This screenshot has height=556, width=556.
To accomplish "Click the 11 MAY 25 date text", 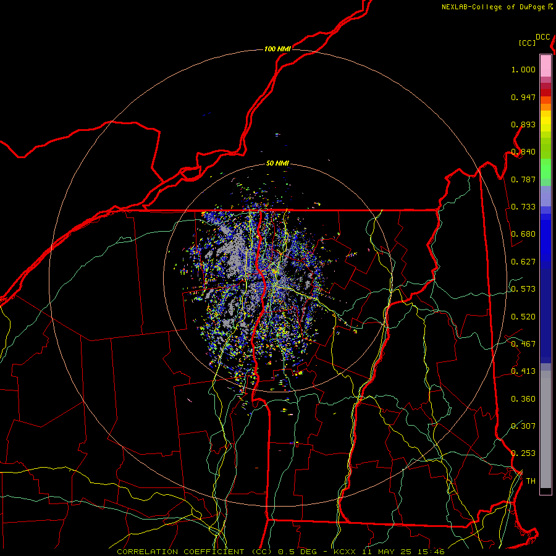I will 388,552.
